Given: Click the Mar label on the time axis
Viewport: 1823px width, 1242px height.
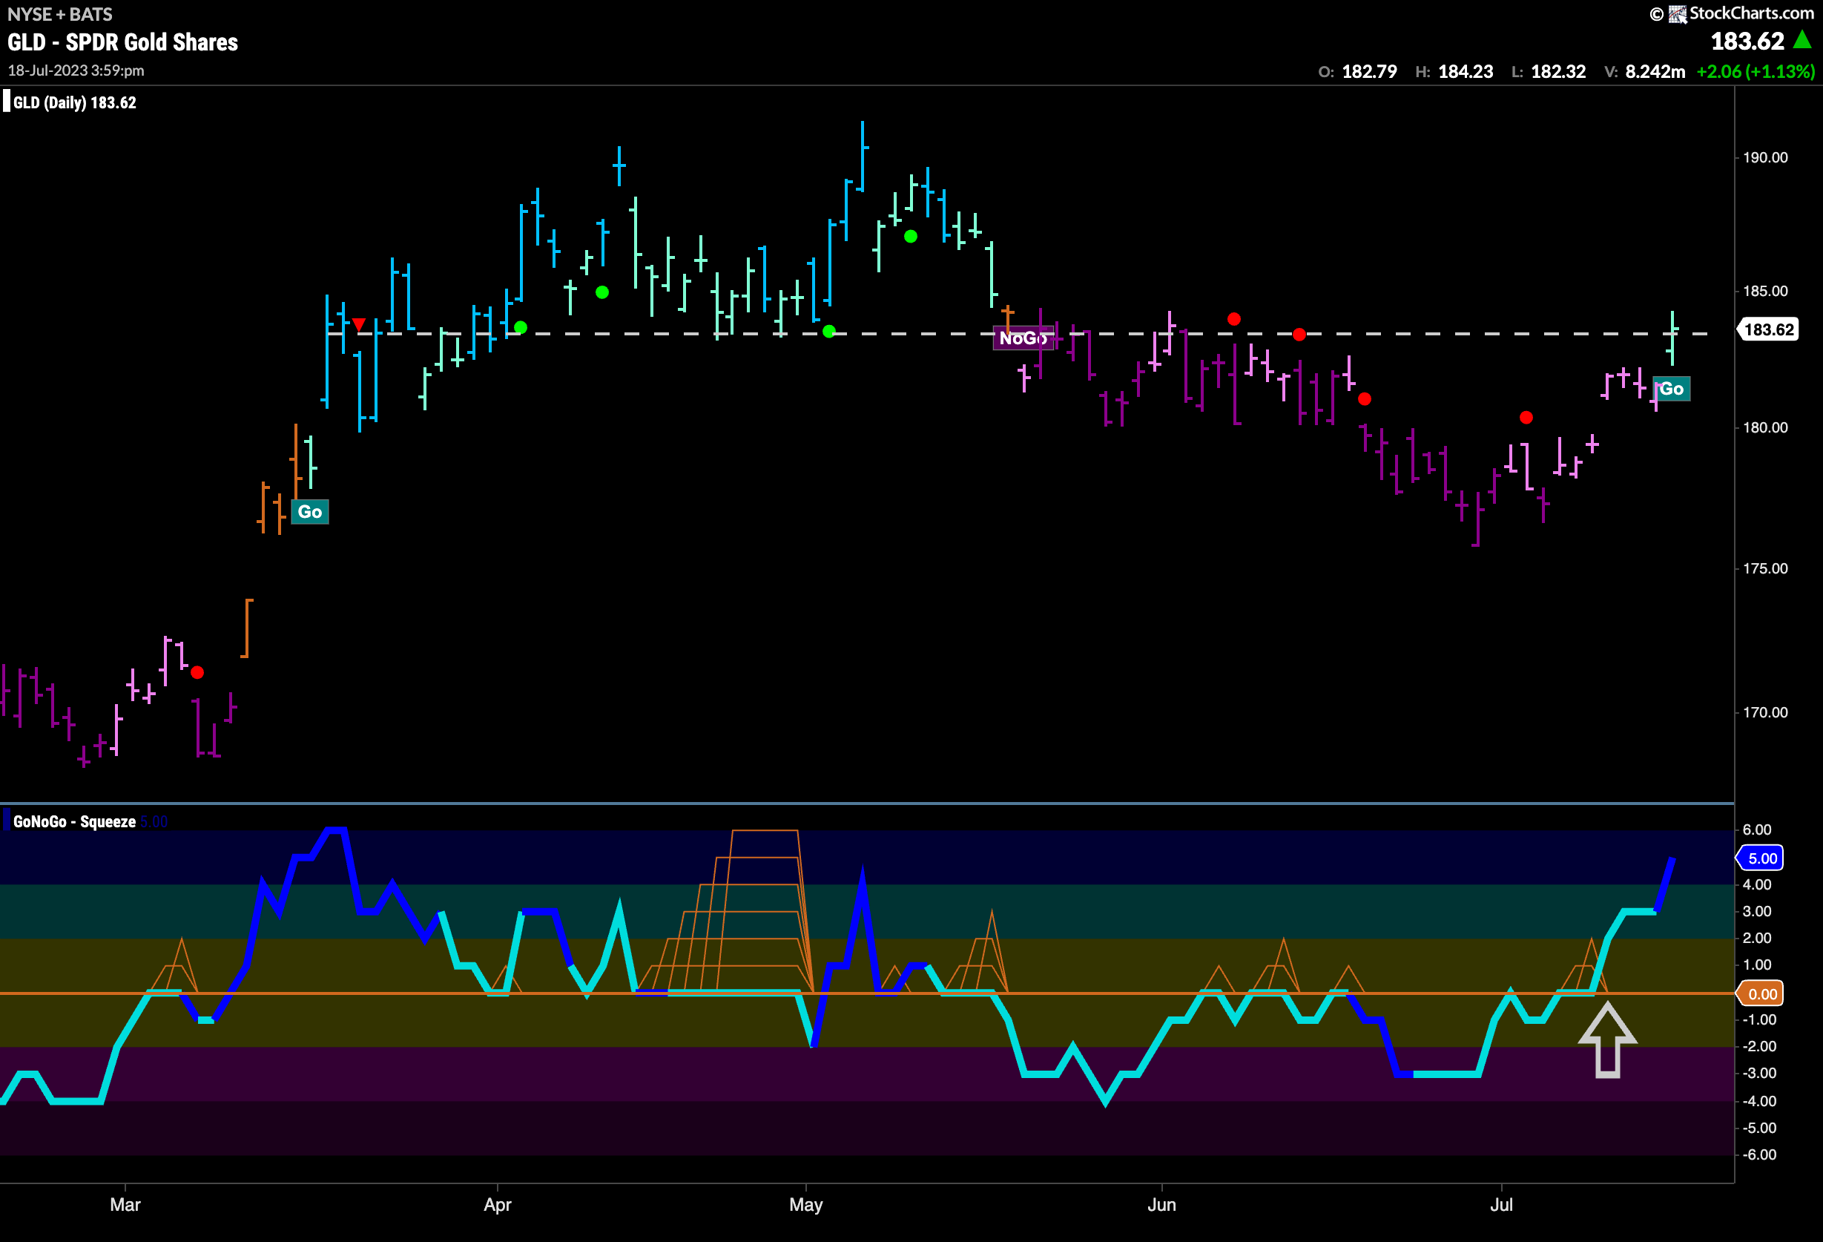Looking at the screenshot, I should click(125, 1204).
